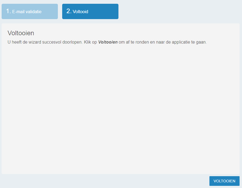
Task: Click the bold italic word Voltooien in the instructions
Action: [108, 42]
